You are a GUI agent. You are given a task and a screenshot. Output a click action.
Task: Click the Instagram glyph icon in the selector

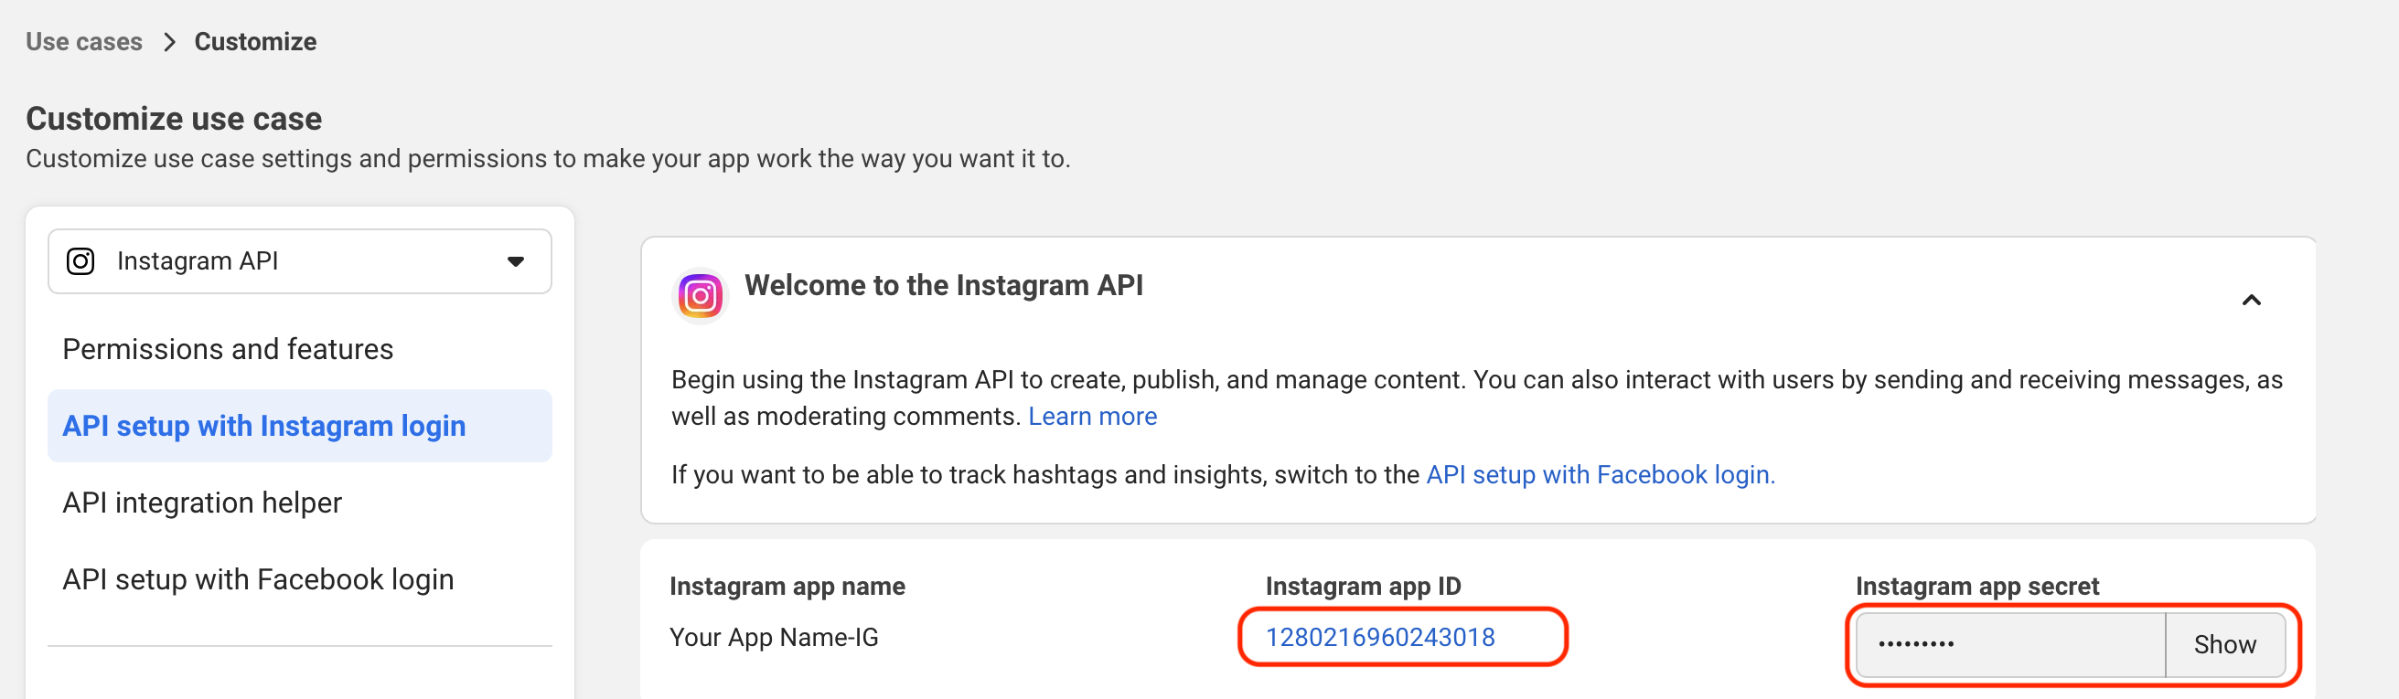click(81, 261)
